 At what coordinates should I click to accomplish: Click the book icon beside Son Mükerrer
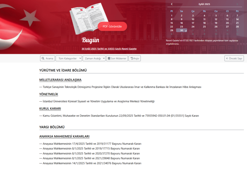click(109, 59)
